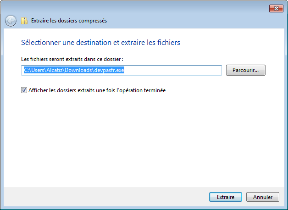Click the compressed folder icon in header
288x210 pixels.
[x=24, y=21]
